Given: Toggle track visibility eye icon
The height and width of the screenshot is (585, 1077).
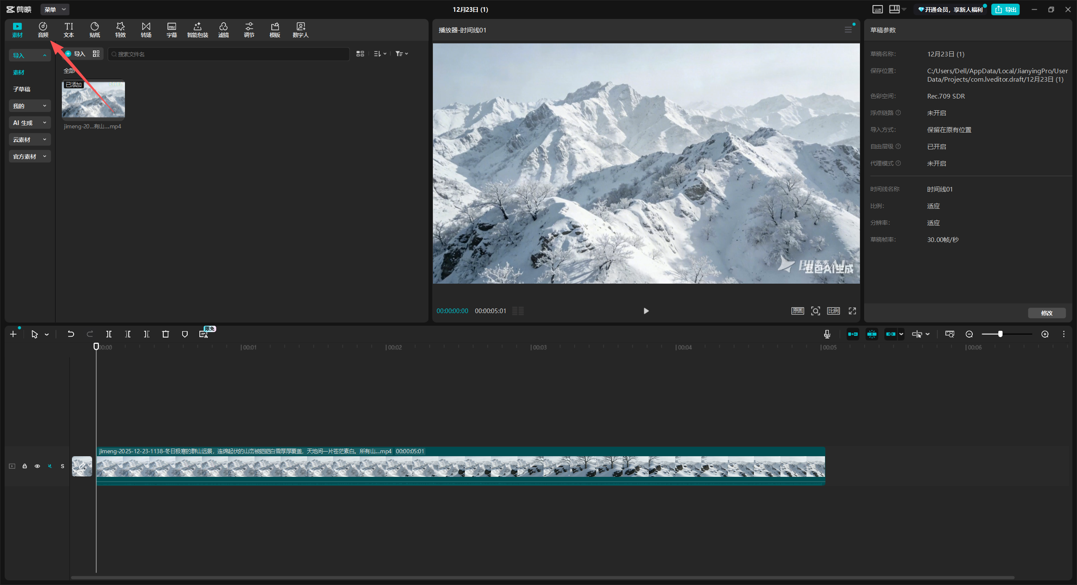Looking at the screenshot, I should [37, 466].
